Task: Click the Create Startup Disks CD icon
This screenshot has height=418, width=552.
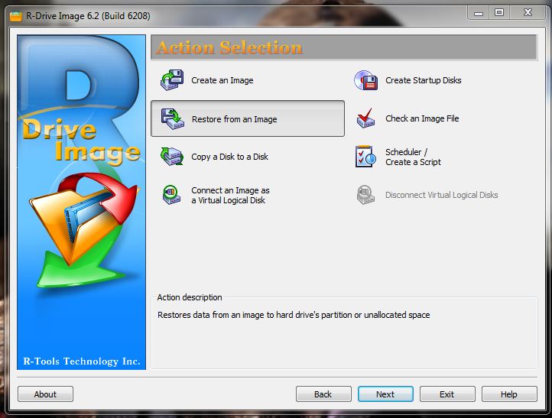Action: [366, 80]
